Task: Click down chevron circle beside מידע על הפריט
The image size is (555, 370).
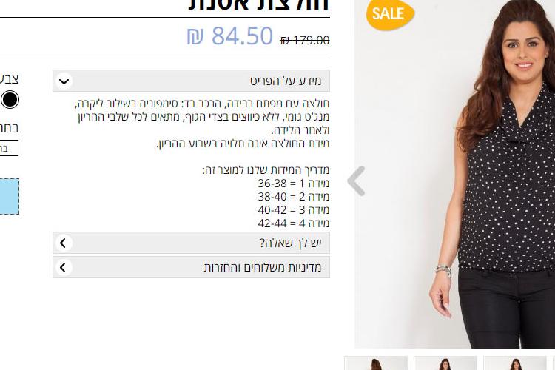Action: 64,81
